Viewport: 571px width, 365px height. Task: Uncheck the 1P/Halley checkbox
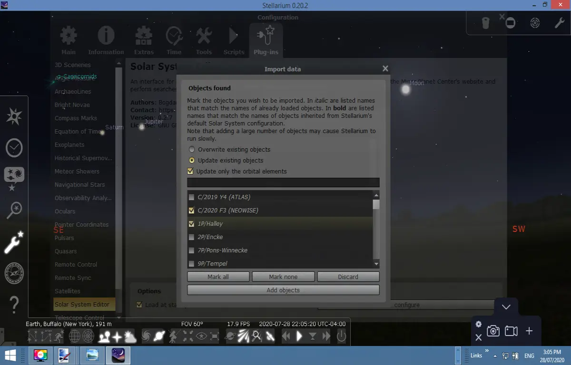tap(191, 223)
